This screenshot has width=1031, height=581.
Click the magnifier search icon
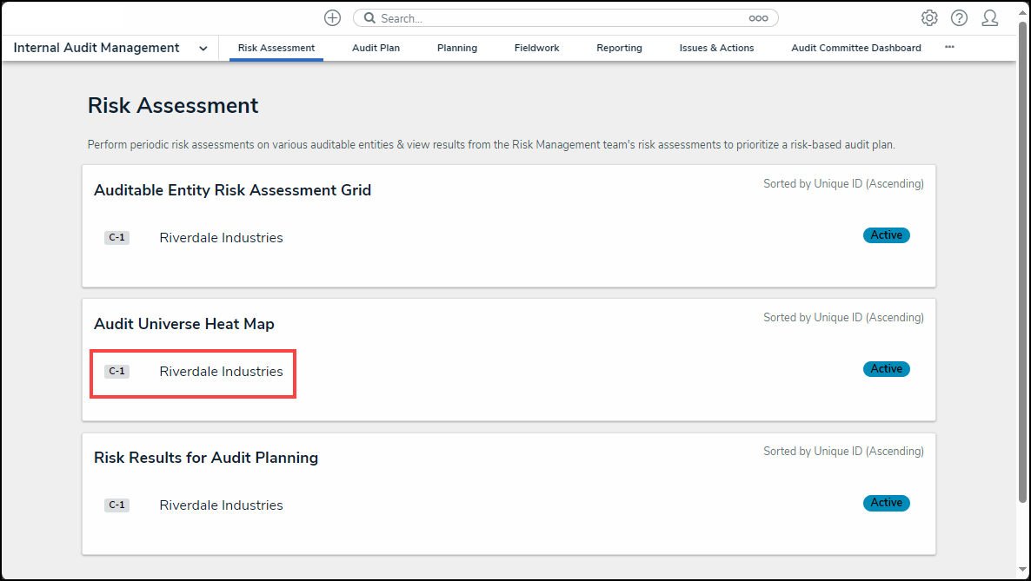click(x=369, y=18)
